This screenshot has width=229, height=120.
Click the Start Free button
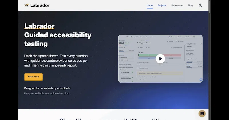click(33, 77)
